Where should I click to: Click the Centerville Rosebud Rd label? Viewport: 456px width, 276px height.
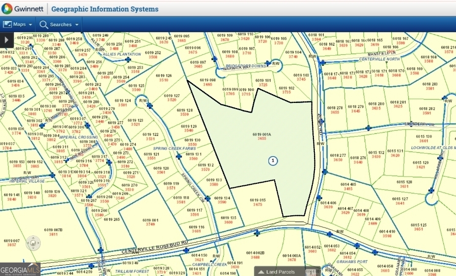(155, 246)
